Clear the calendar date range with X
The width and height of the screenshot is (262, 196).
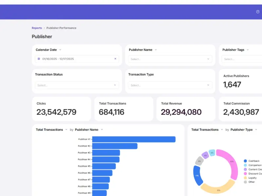coord(115,59)
